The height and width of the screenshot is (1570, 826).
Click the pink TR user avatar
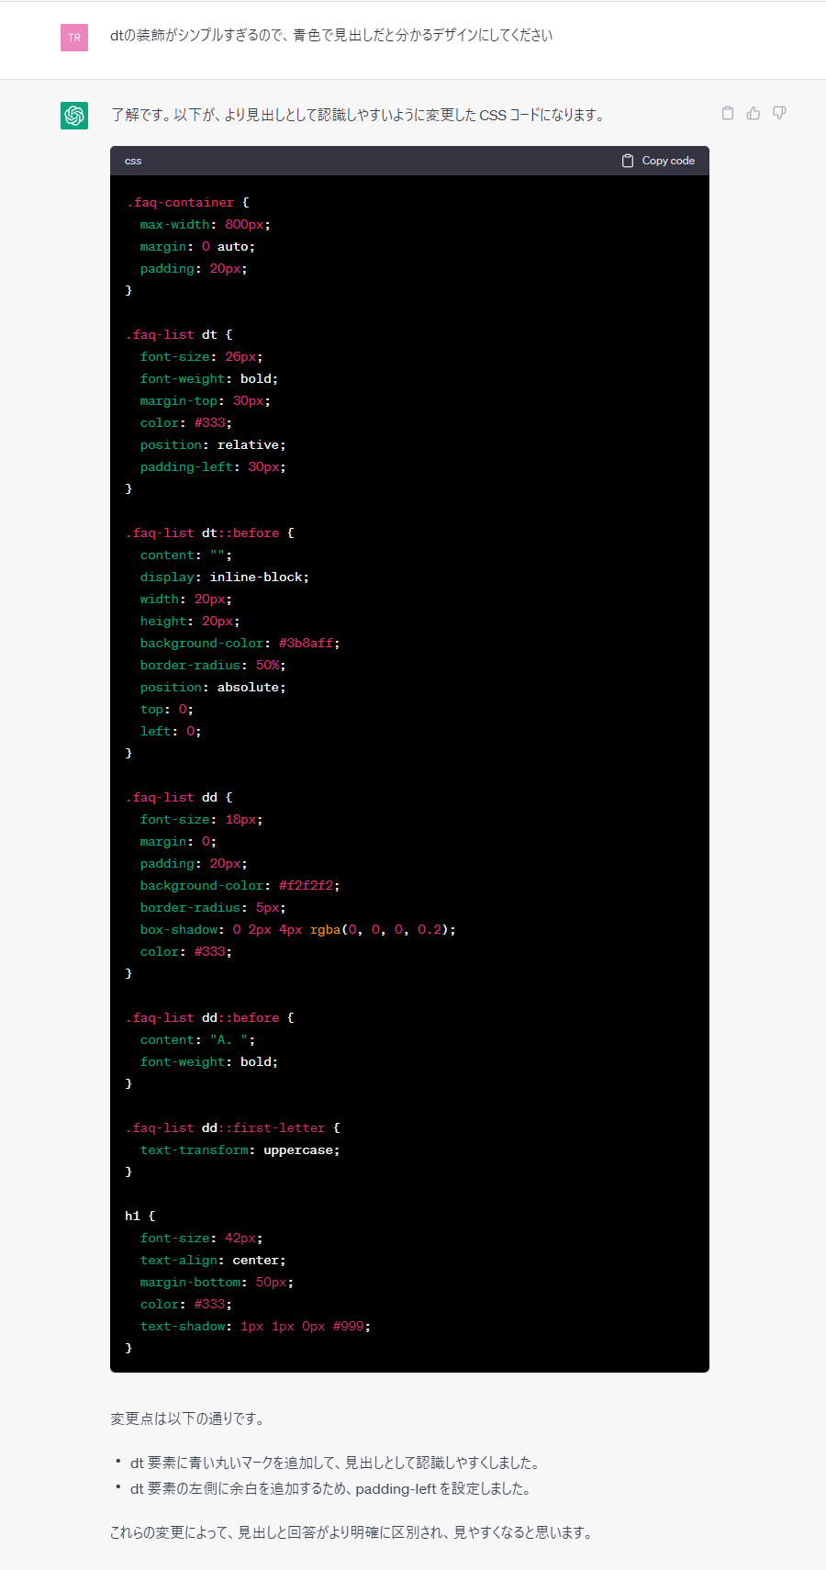tap(74, 38)
